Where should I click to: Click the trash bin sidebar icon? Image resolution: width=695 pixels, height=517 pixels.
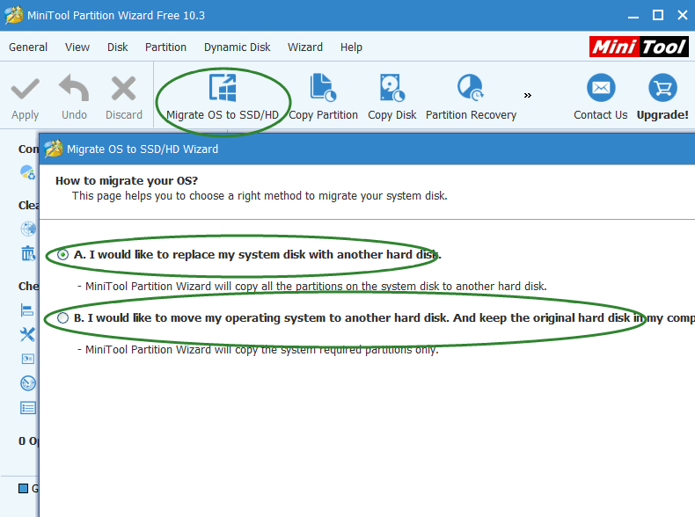28,253
